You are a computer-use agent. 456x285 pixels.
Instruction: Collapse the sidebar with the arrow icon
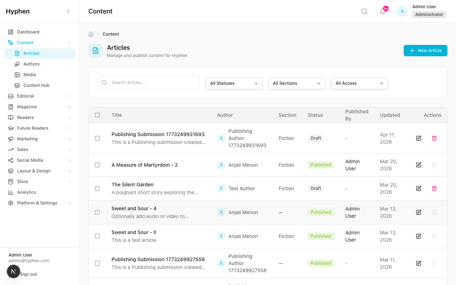[68, 11]
